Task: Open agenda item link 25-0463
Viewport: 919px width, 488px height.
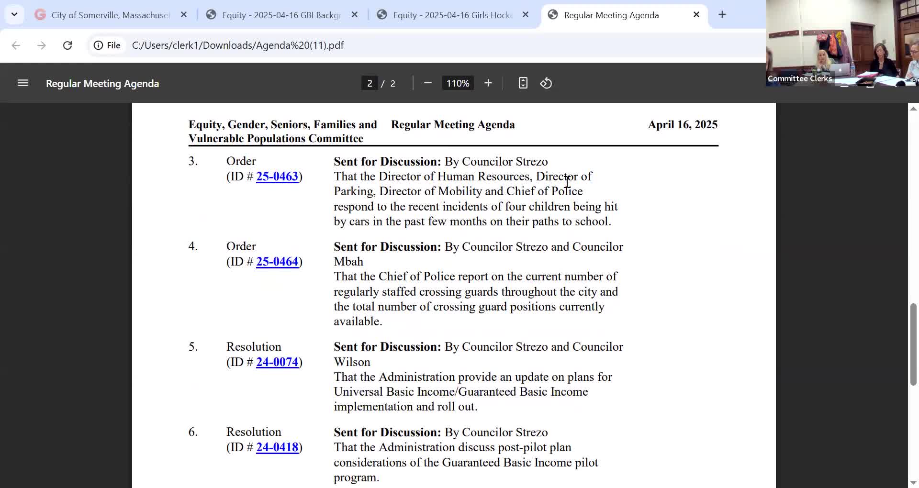Action: pyautogui.click(x=277, y=177)
